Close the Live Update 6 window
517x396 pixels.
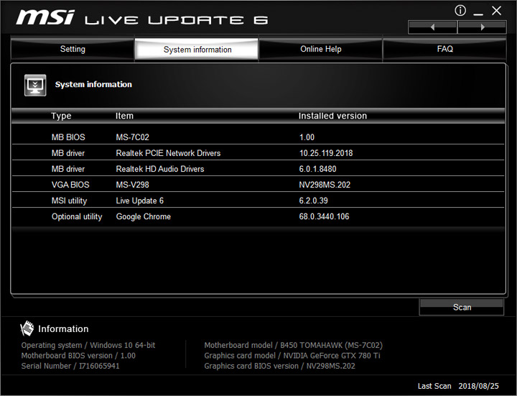[496, 11]
